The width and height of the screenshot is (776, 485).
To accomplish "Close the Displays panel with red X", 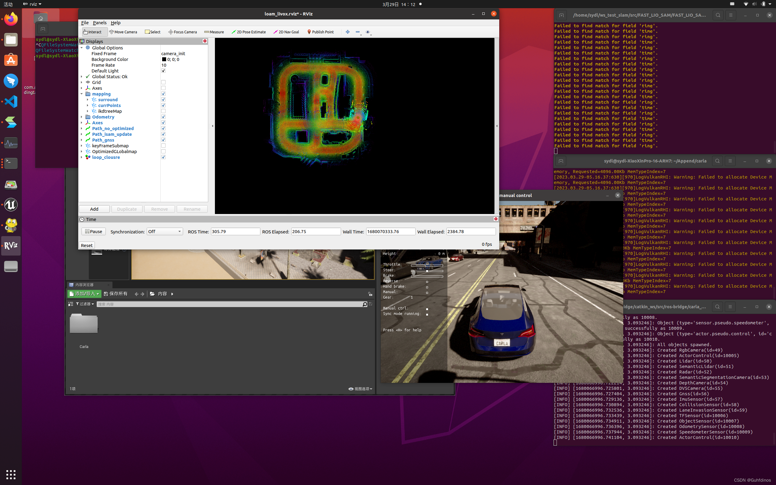I will click(205, 41).
